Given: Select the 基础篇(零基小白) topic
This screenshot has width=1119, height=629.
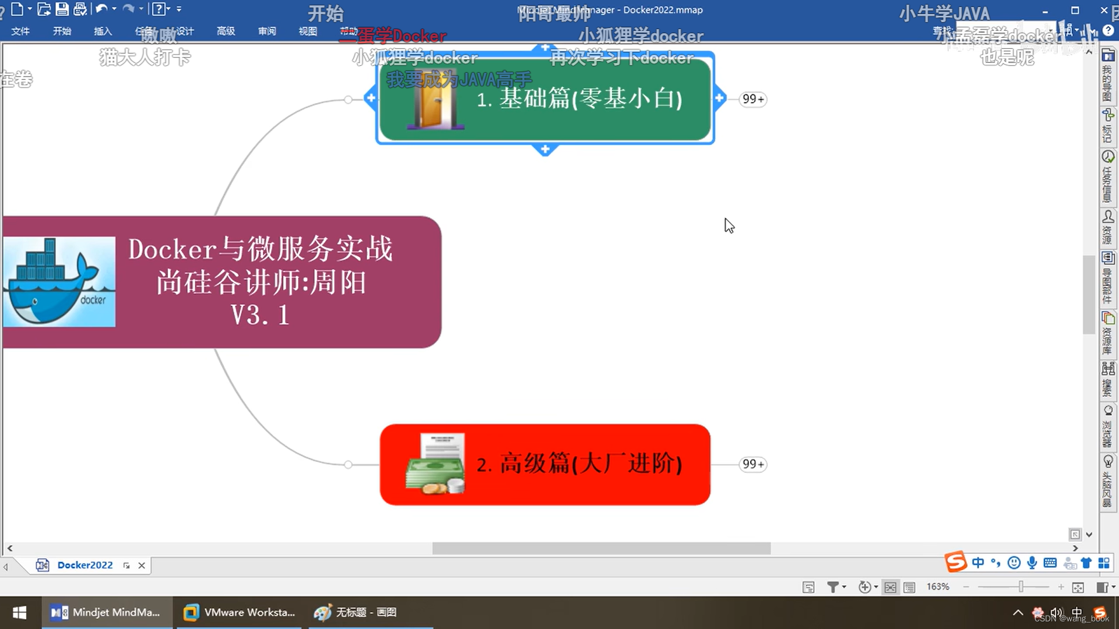Looking at the screenshot, I should point(545,99).
